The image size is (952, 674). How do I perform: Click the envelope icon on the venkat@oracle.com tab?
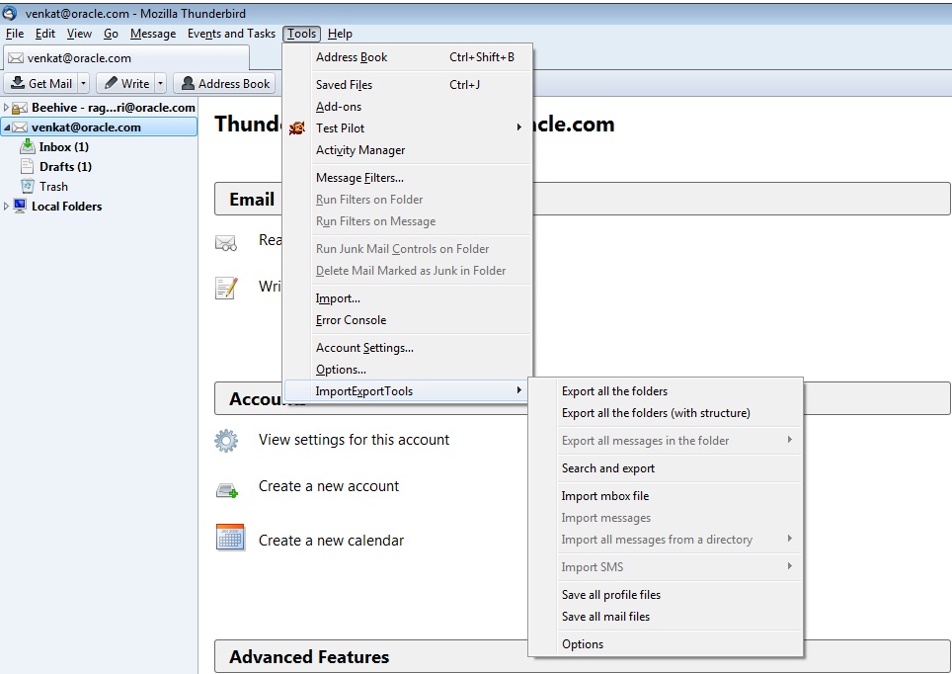[16, 57]
